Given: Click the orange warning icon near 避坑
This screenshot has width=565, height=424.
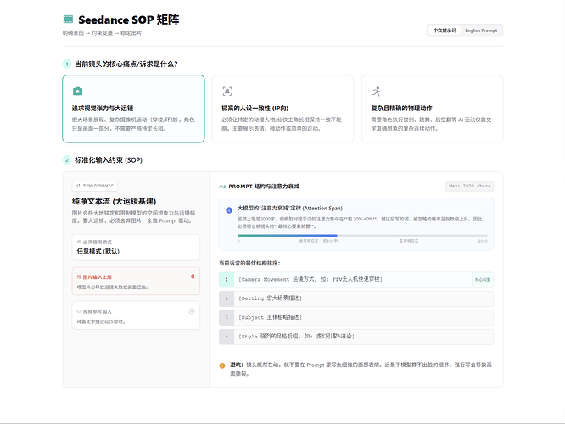Looking at the screenshot, I should [222, 365].
